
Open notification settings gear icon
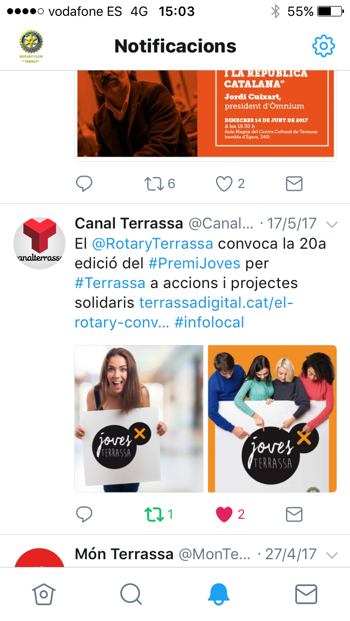click(x=323, y=46)
